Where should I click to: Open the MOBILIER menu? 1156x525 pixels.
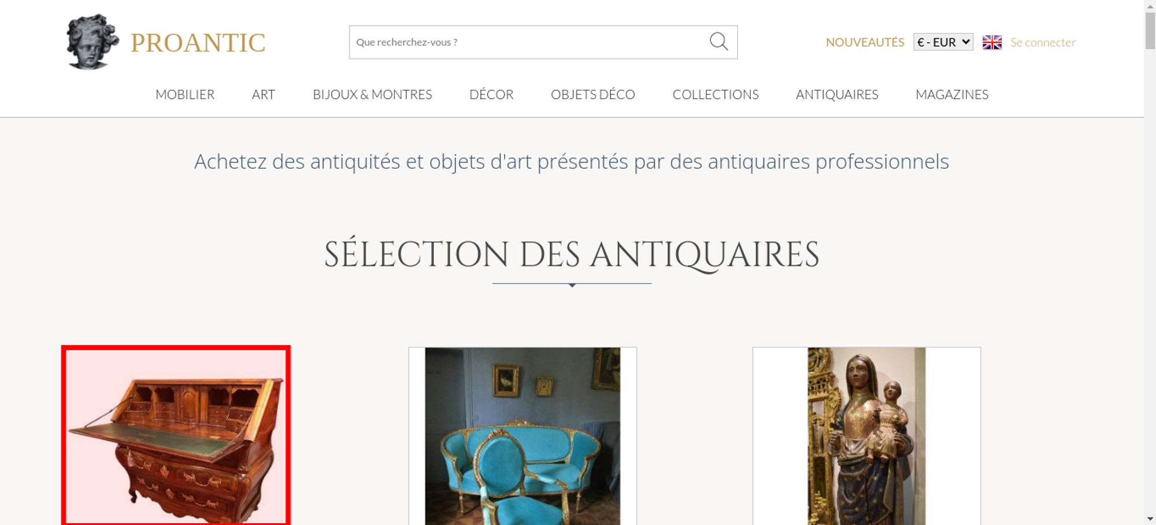[185, 94]
